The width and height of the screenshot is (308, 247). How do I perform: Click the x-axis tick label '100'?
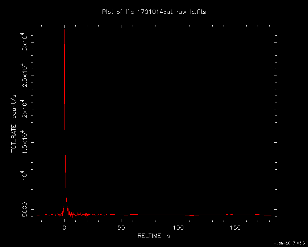[x=178, y=227]
